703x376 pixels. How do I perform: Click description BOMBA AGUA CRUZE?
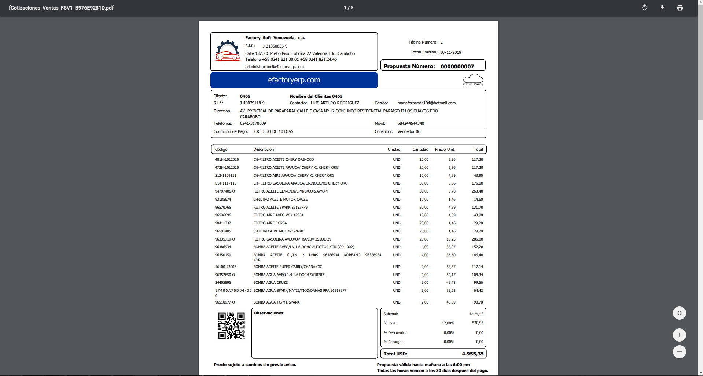pyautogui.click(x=270, y=283)
